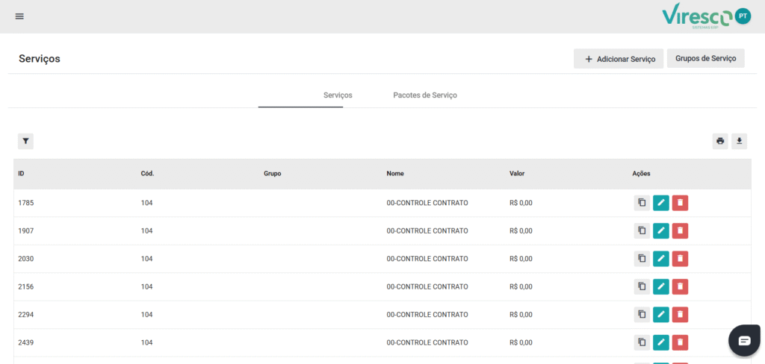Screen dimensions: 765x364
Task: Open the table filter options
Action: (25, 141)
